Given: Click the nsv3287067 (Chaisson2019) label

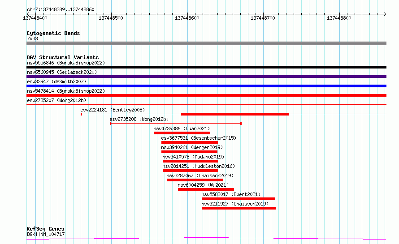Looking at the screenshot, I should click(x=200, y=176).
